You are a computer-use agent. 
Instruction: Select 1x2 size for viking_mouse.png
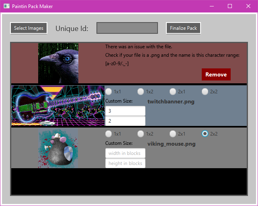145,134
